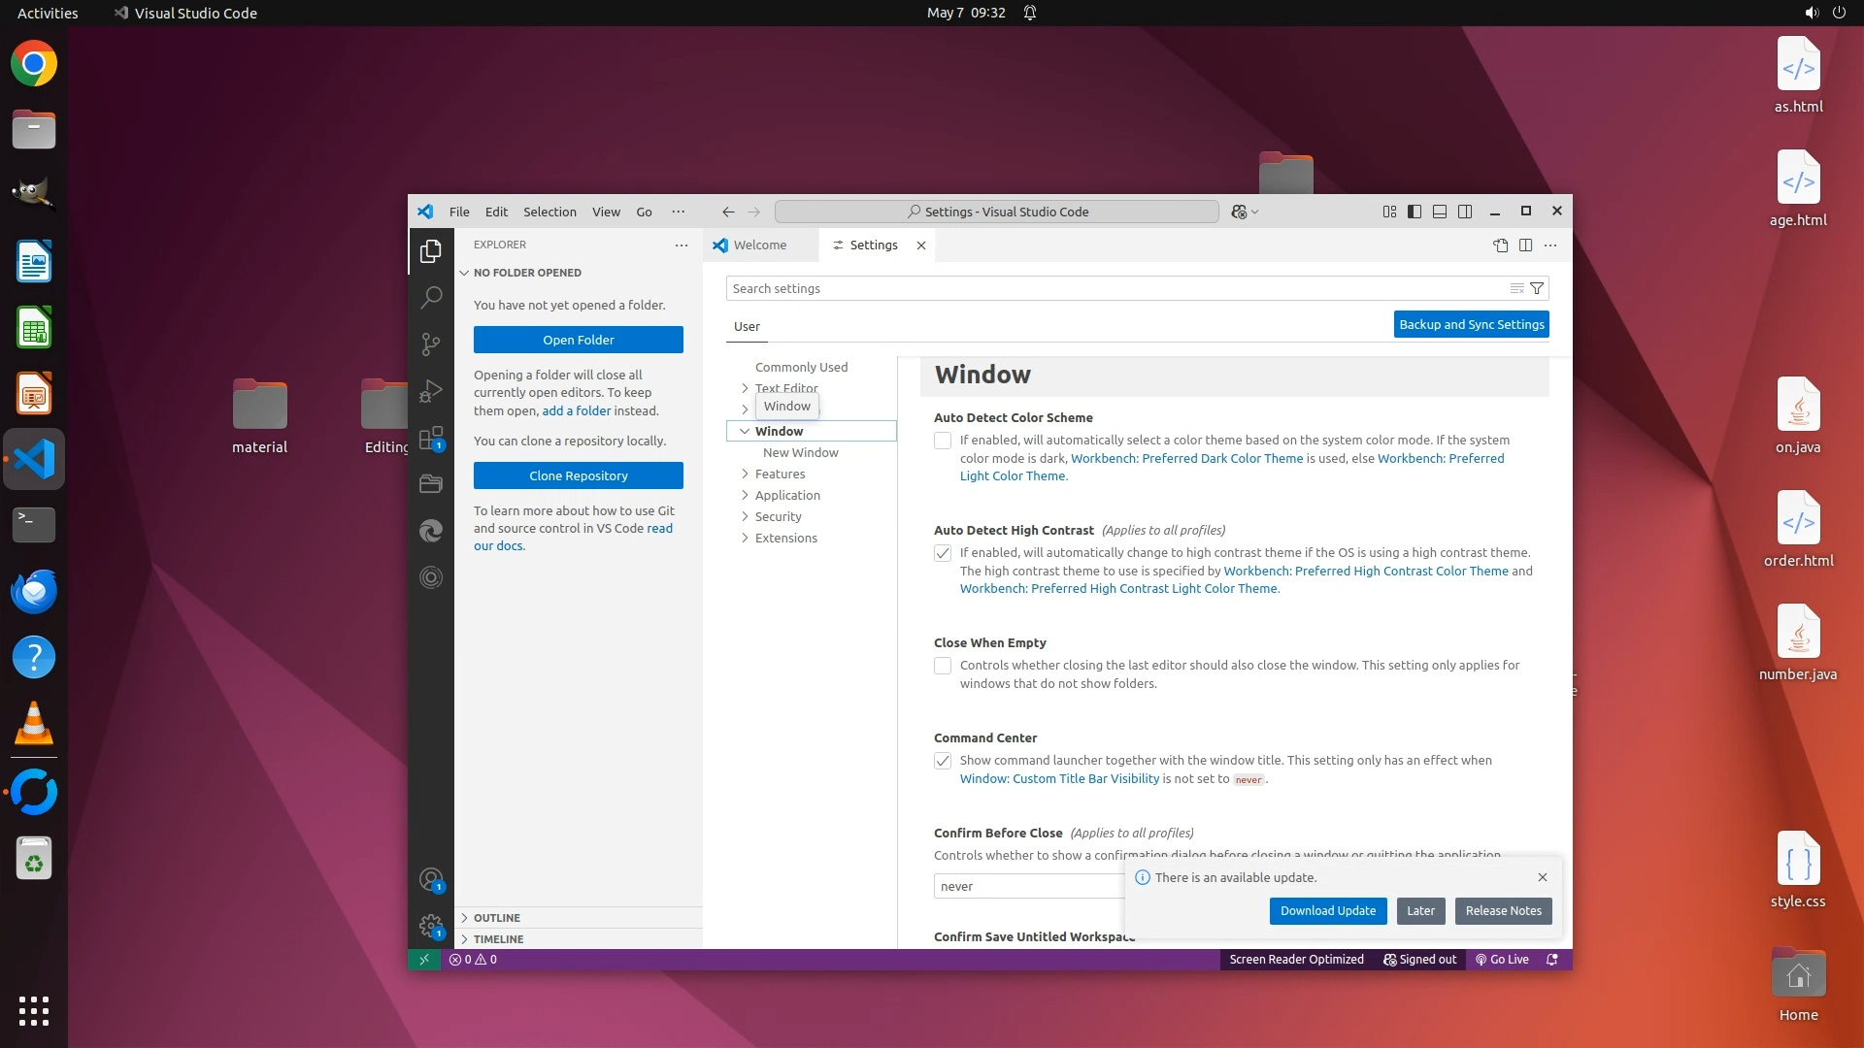Expand the OUTLINE section

point(496,918)
